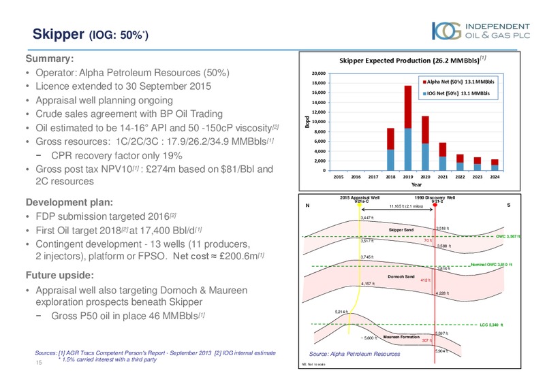Select the oil API and viscosity bullet
The height and width of the screenshot is (377, 545).
pos(157,128)
